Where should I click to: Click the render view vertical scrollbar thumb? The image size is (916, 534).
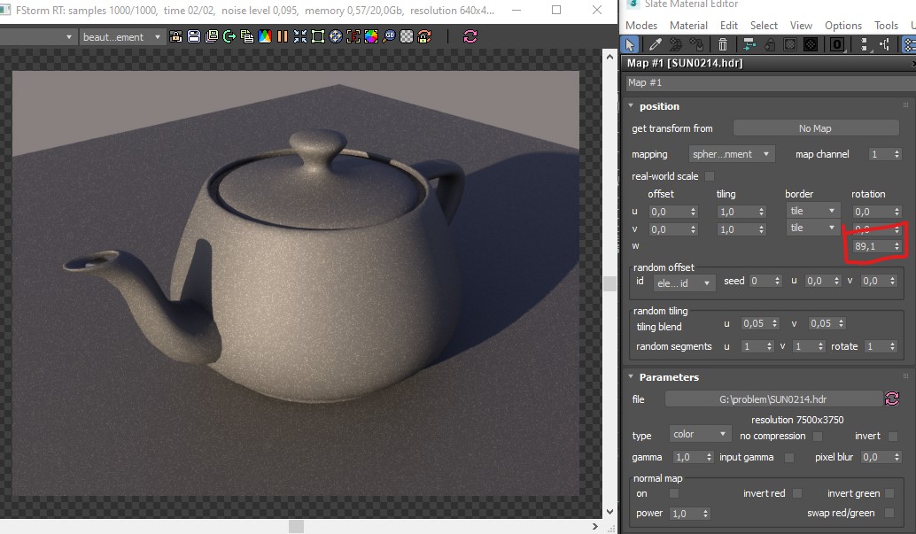click(609, 284)
